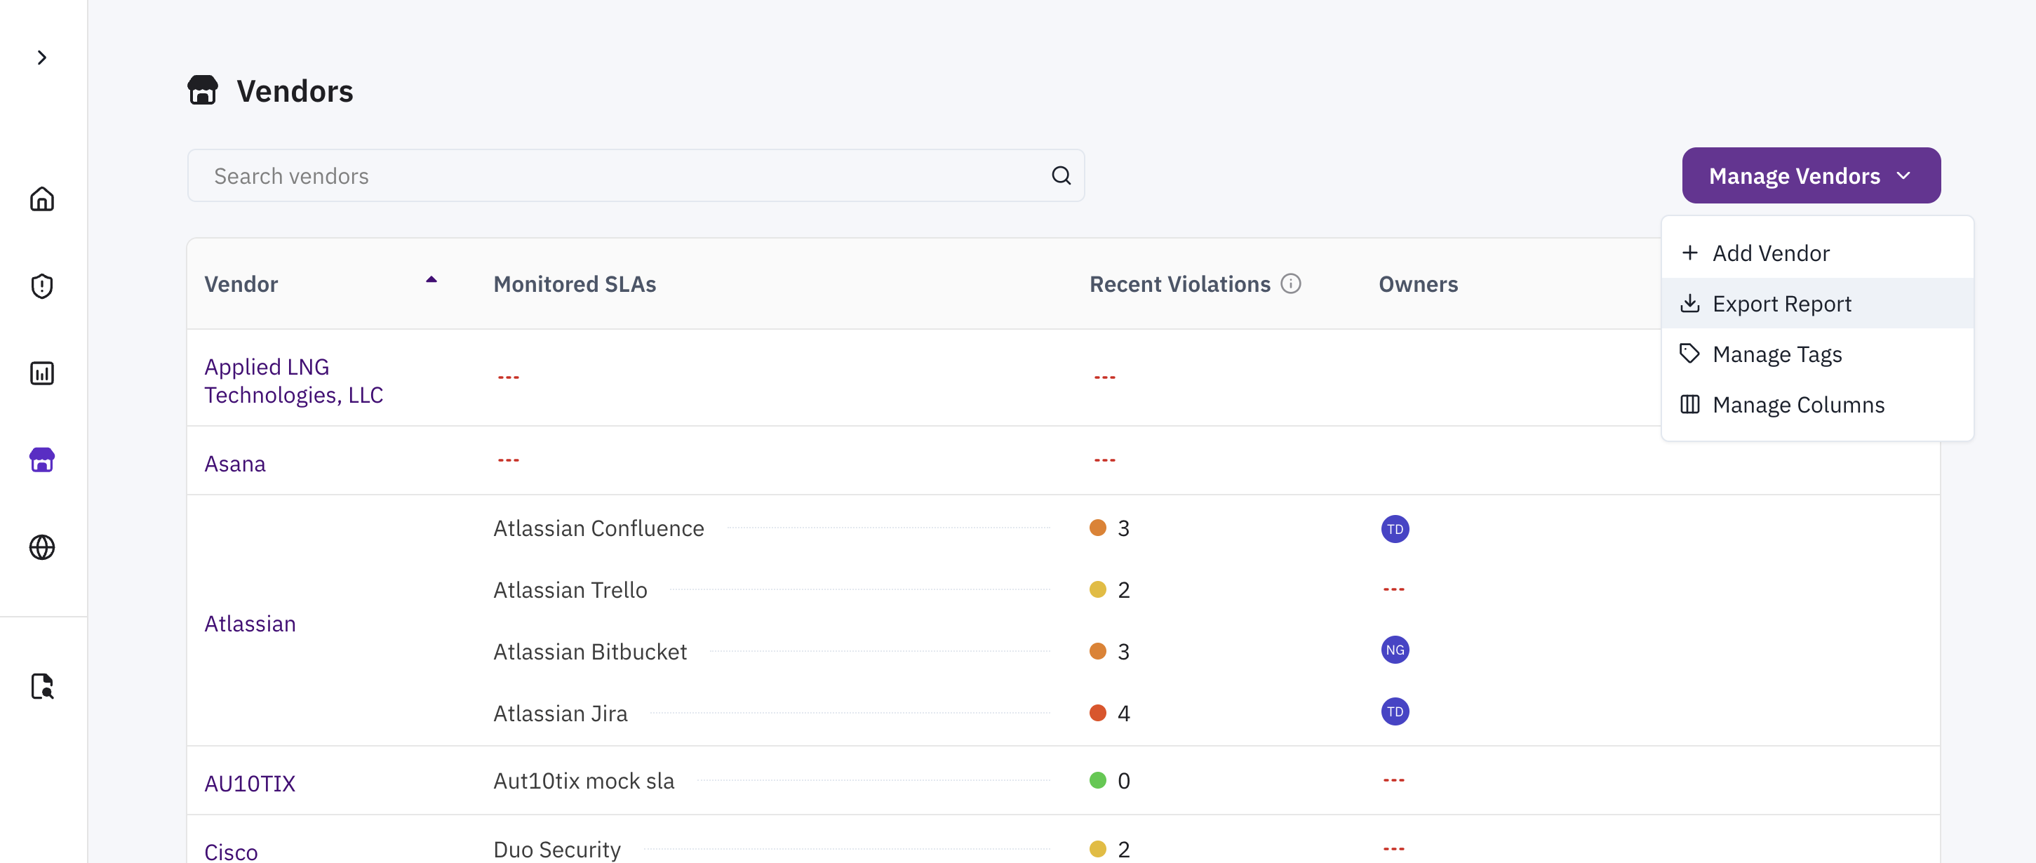Open the document search icon in sidebar
Image resolution: width=2036 pixels, height=863 pixels.
42,686
